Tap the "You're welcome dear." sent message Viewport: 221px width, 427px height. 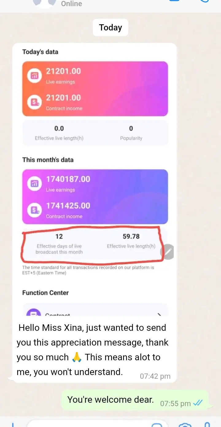(x=110, y=400)
